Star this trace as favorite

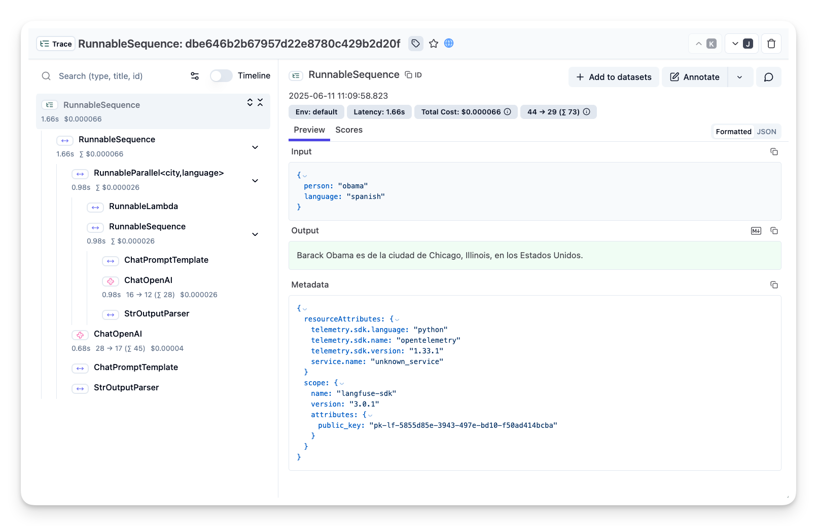pyautogui.click(x=433, y=44)
